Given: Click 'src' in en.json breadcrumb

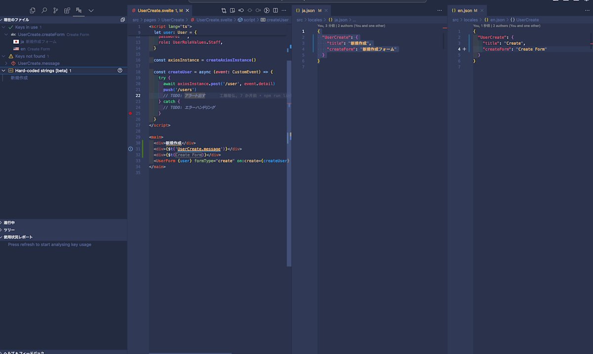Looking at the screenshot, I should click(456, 20).
